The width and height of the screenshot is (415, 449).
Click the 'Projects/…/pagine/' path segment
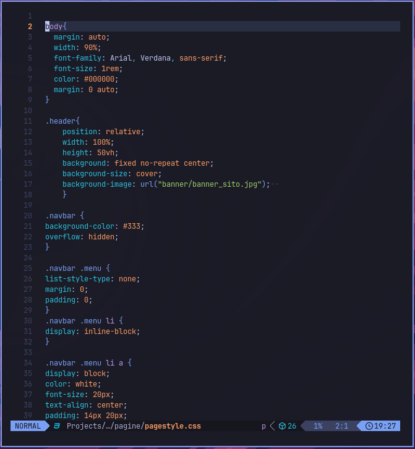click(106, 425)
